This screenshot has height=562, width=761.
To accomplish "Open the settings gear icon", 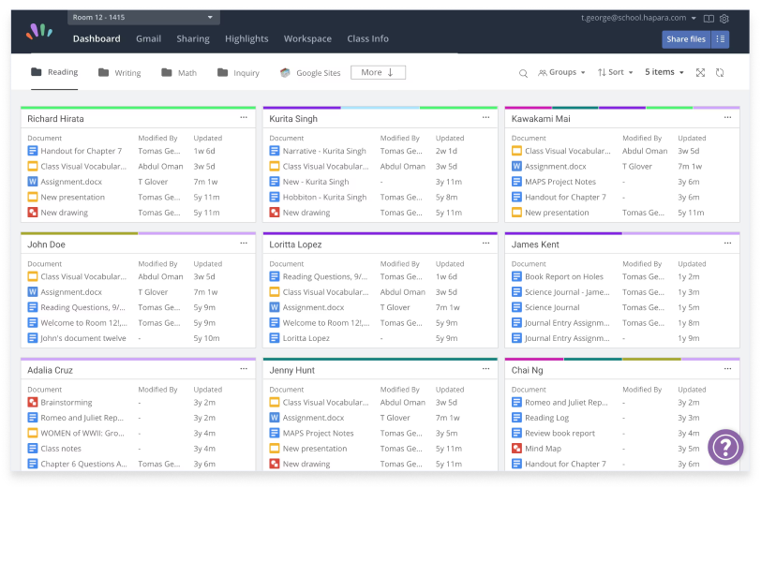I will click(x=724, y=19).
